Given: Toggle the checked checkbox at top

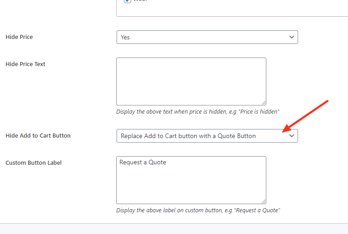Looking at the screenshot, I should 127,1.
